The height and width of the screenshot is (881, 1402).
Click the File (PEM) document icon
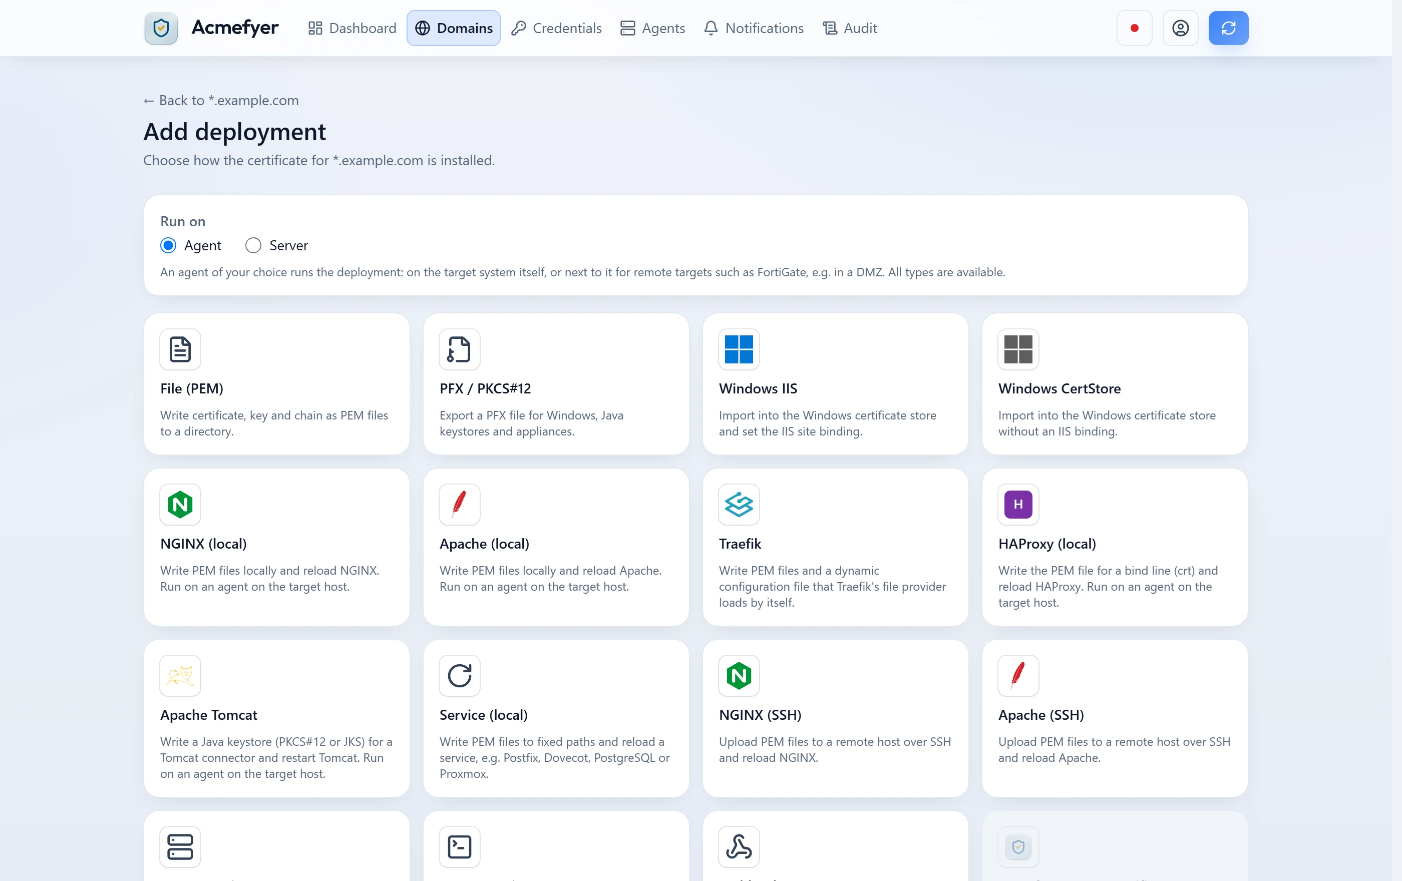(180, 349)
